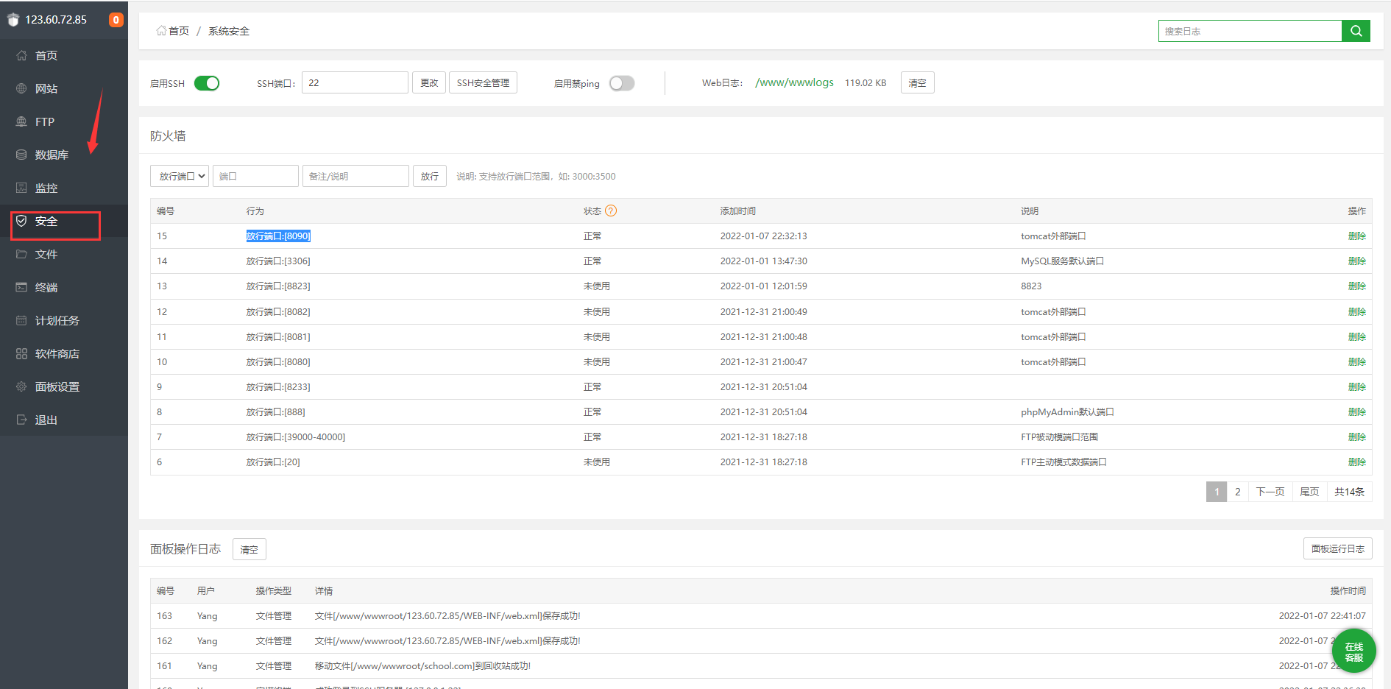The height and width of the screenshot is (689, 1391).
Task: Open 文件 menu item
Action: pos(46,254)
